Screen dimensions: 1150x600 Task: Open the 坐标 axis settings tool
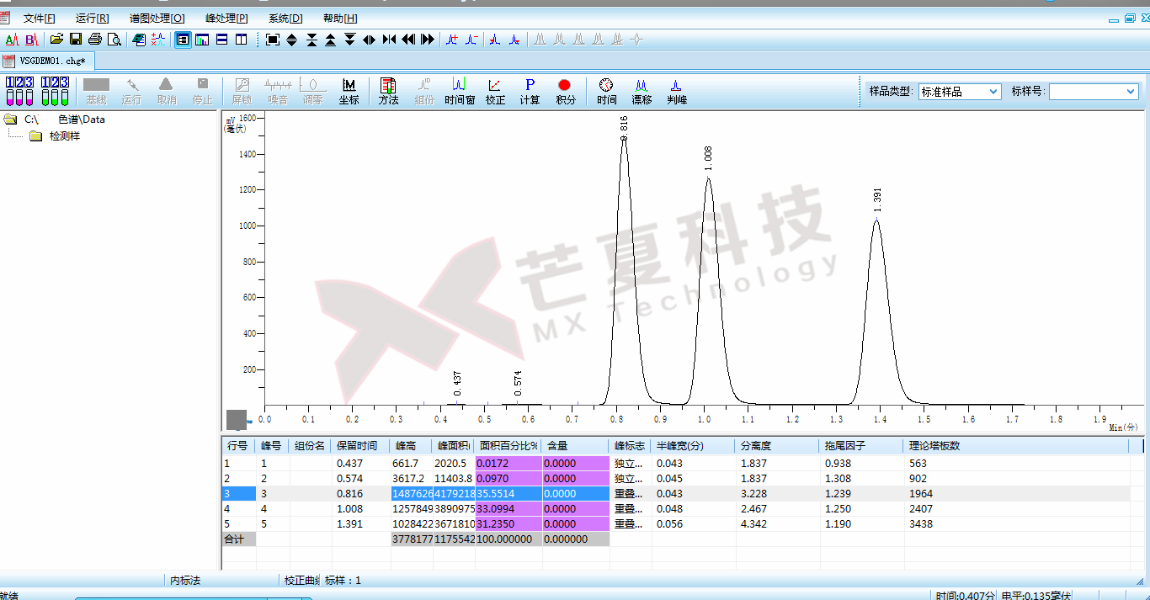click(349, 92)
